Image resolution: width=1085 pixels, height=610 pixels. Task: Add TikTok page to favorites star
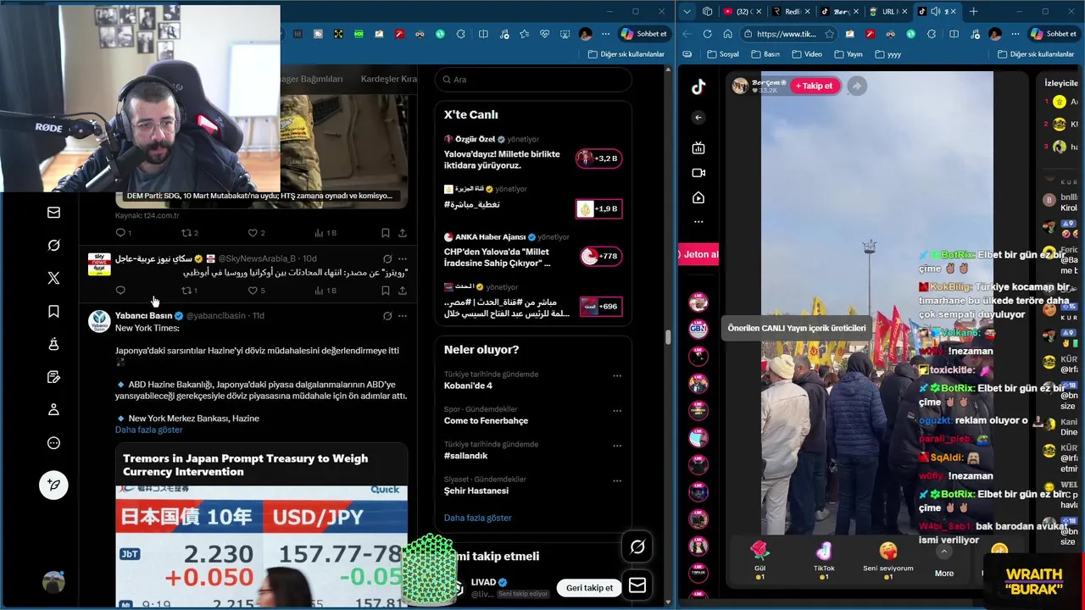829,34
